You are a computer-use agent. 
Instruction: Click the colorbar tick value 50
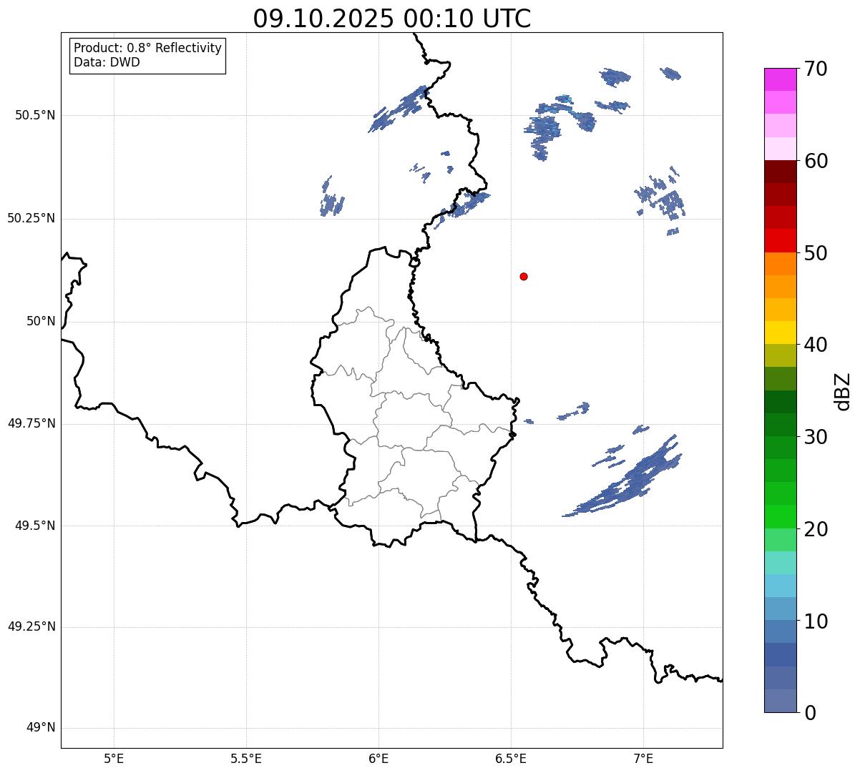pyautogui.click(x=816, y=253)
